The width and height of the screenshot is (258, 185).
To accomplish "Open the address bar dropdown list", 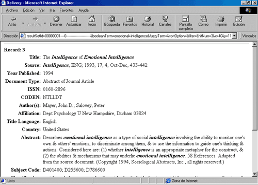I will click(234, 36).
